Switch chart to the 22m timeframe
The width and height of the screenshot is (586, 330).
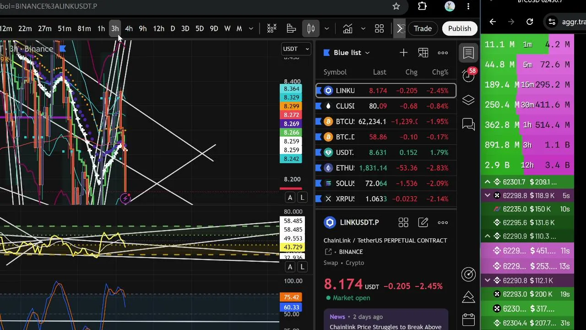(x=25, y=28)
